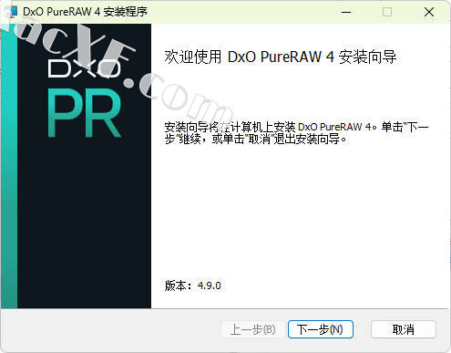The image size is (451, 353).
Task: Close the DxO PureRAW 4 installer window
Action: pos(429,12)
